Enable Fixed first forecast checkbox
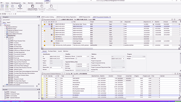The height and width of the screenshot is (102, 181). tap(76, 59)
